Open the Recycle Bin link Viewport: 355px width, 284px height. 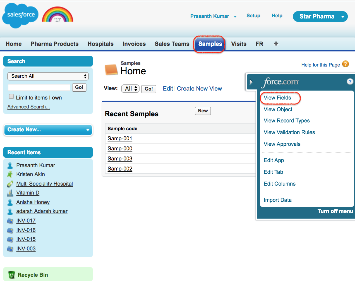tap(33, 275)
